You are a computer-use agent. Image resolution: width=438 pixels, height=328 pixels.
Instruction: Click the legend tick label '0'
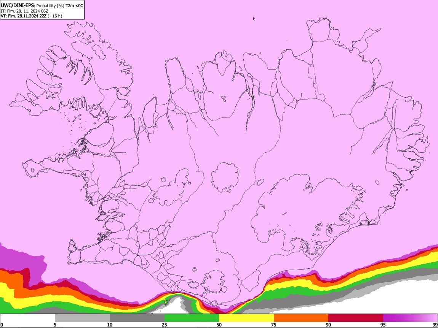pos(2,325)
